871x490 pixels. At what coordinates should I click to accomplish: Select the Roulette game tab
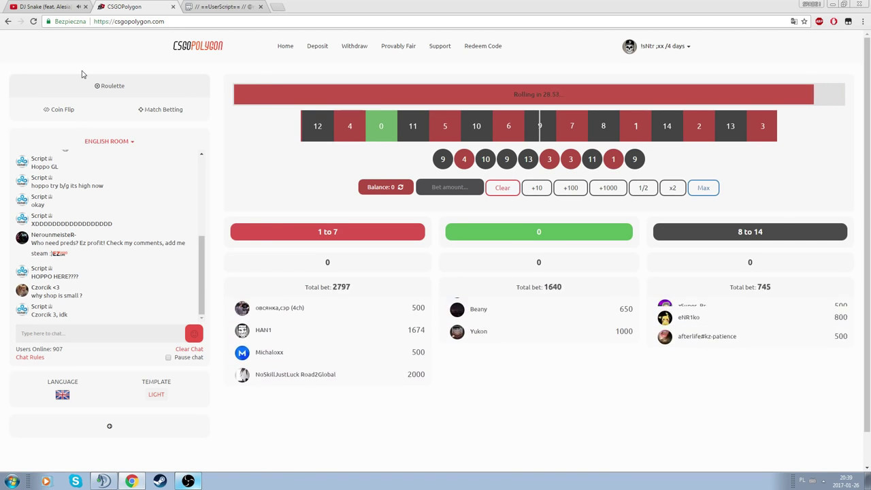click(110, 86)
